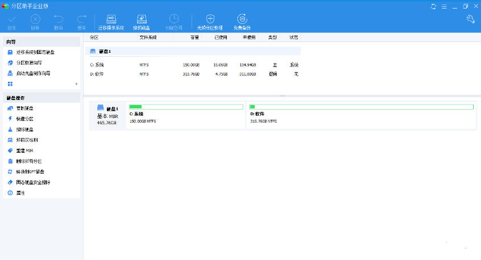Image resolution: width=481 pixels, height=260 pixels.
Task: Select 重建 MBR rebuild option
Action: 24,150
